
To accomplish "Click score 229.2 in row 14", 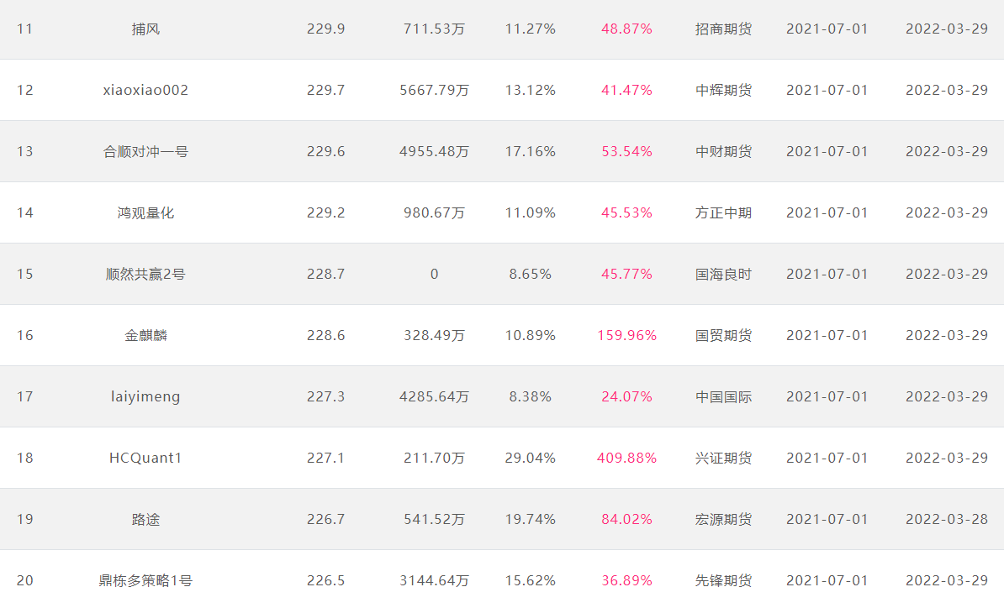I will coord(326,213).
